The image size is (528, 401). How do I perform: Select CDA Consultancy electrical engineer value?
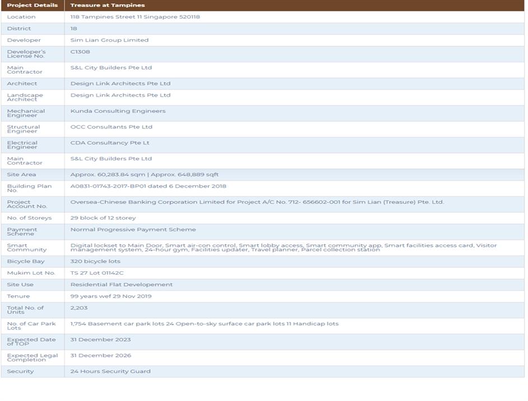[110, 143]
